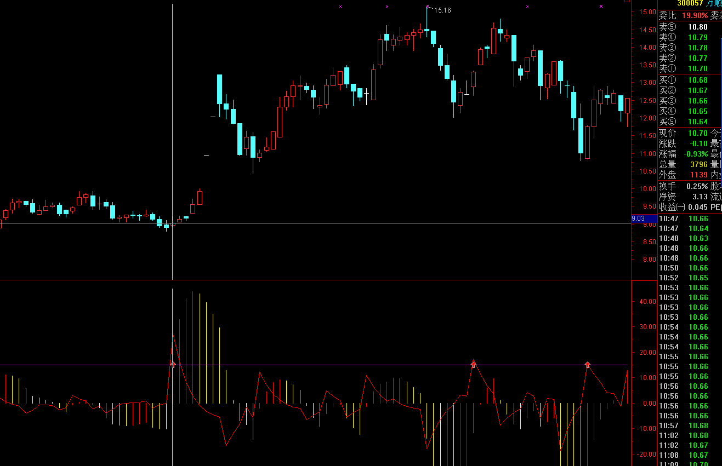This screenshot has height=466, width=722.
Task: Click the red arrow signal on the crosshair line
Action: coord(173,364)
